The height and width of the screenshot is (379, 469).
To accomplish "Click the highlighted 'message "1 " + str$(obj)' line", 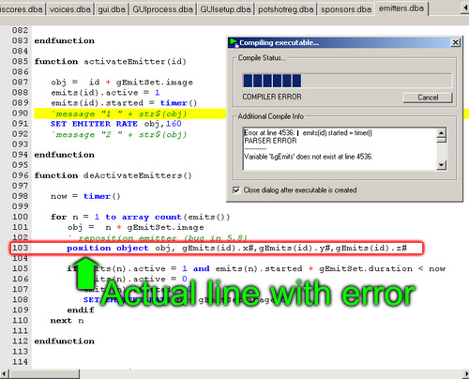I will click(x=119, y=114).
